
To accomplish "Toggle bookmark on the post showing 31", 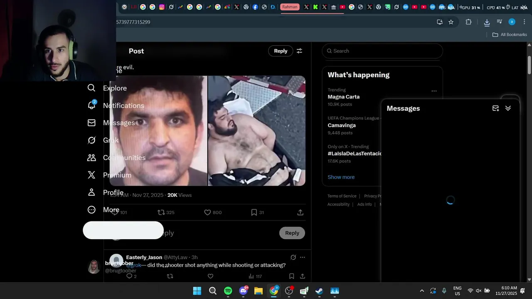I will click(254, 212).
